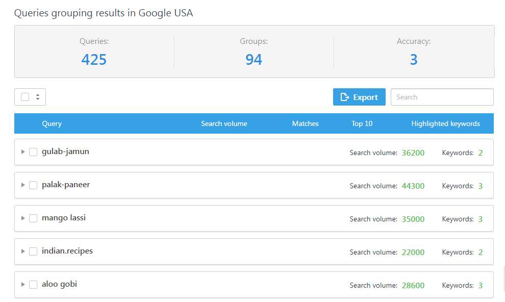Viewport: 505px width, 302px height.
Task: Focus the Search input field
Action: tap(442, 97)
